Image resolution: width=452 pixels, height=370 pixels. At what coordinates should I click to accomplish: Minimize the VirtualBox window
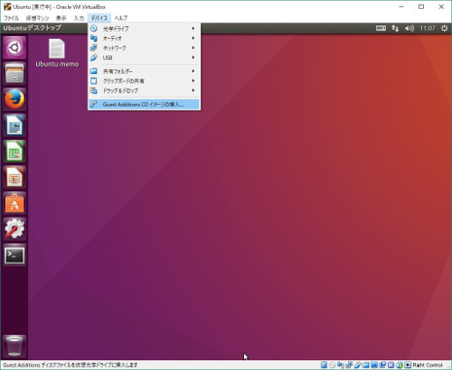click(401, 6)
